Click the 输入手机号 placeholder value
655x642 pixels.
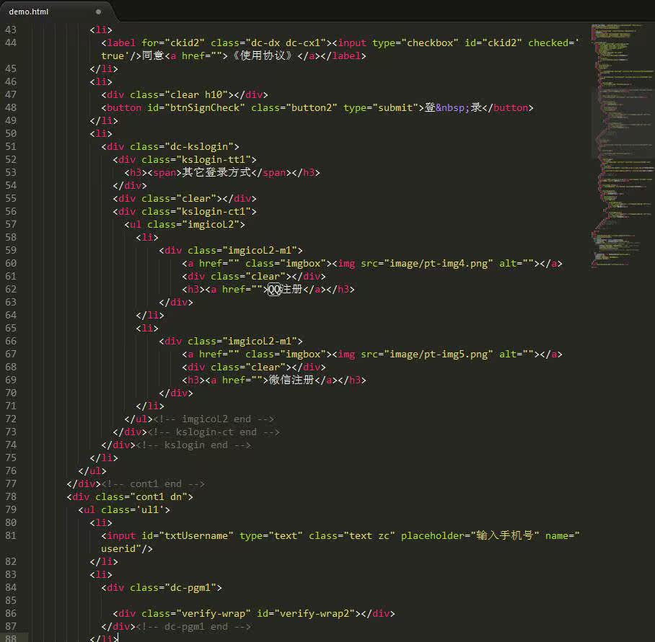tap(505, 535)
